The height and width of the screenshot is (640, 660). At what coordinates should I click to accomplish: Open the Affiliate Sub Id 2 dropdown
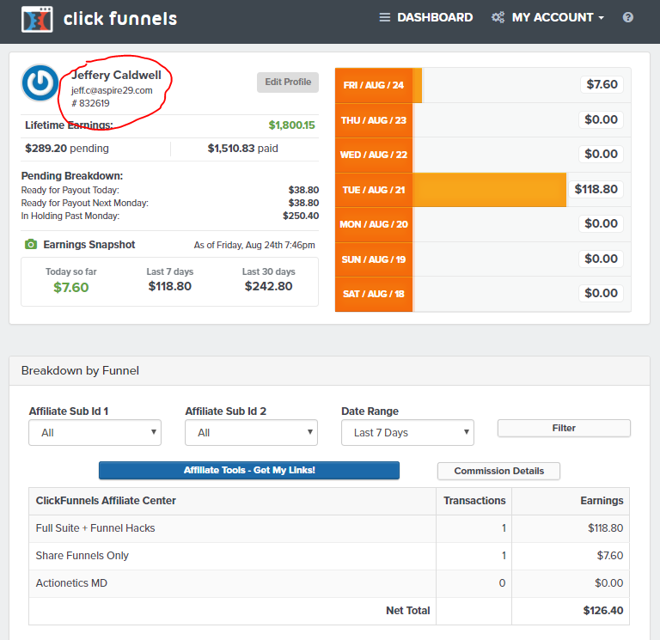tap(251, 432)
